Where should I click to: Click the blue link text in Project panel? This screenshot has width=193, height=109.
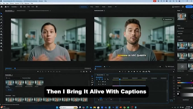tap(41, 78)
